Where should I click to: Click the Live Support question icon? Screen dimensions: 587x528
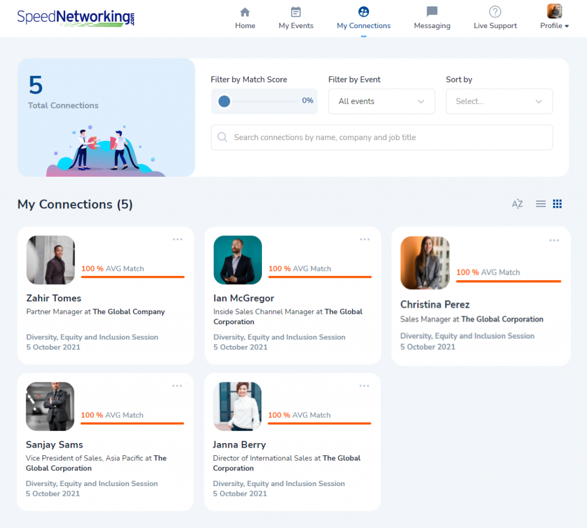495,12
